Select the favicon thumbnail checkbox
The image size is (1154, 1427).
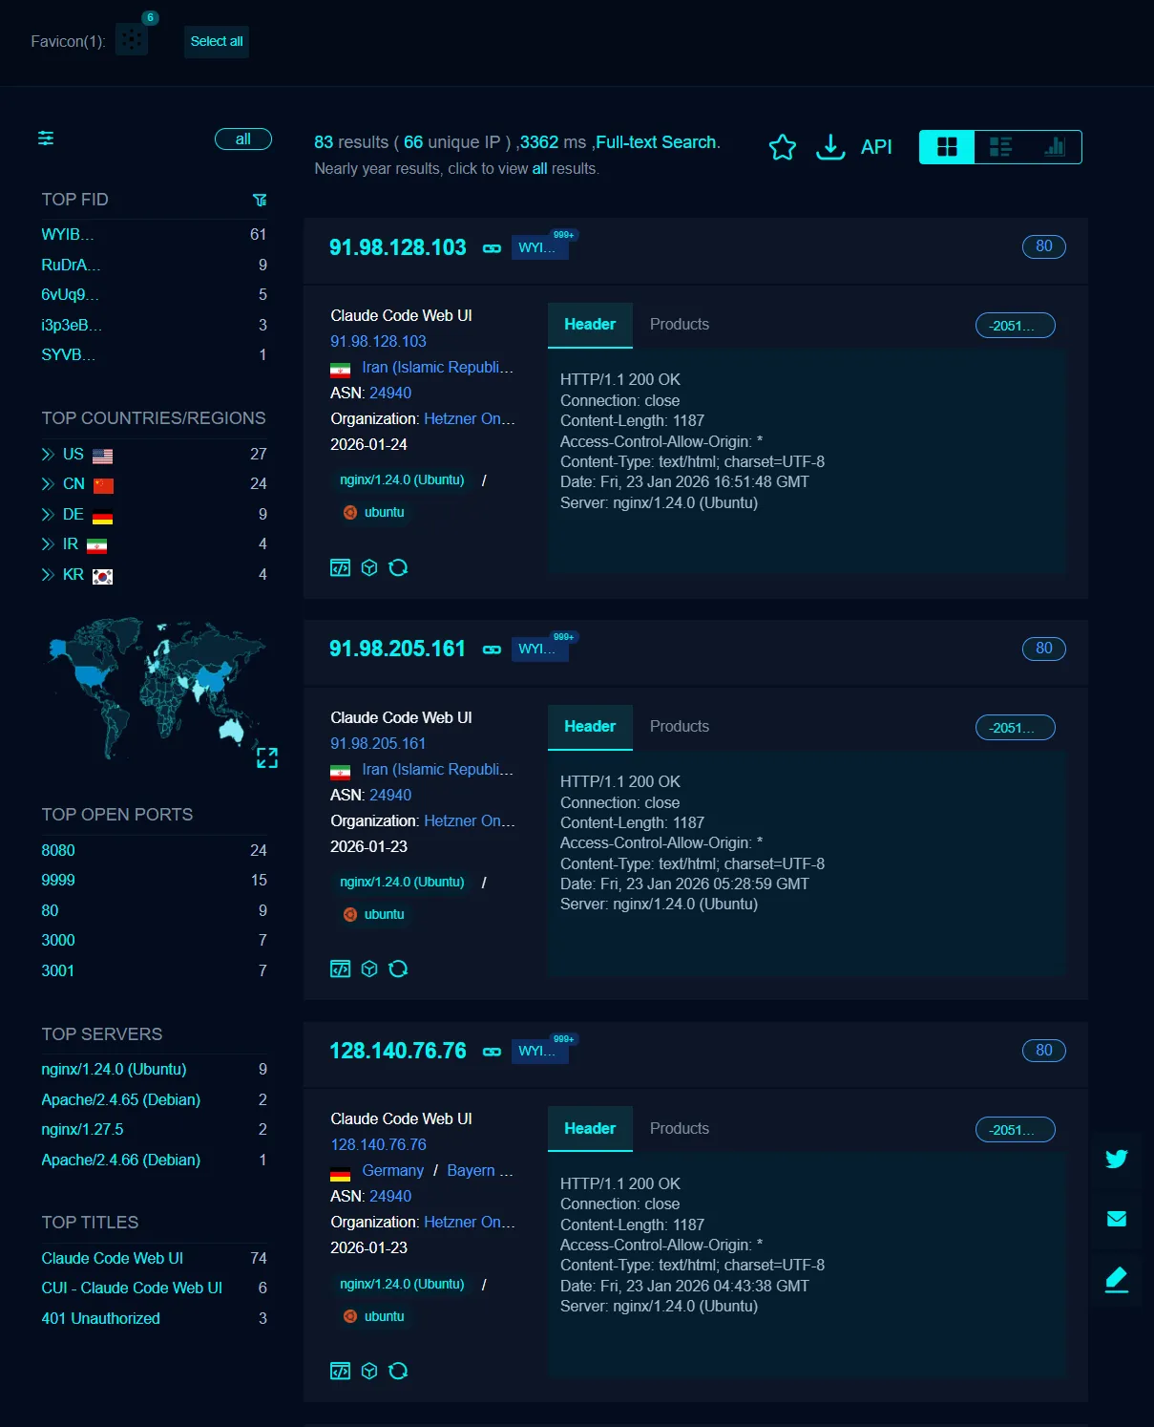131,38
